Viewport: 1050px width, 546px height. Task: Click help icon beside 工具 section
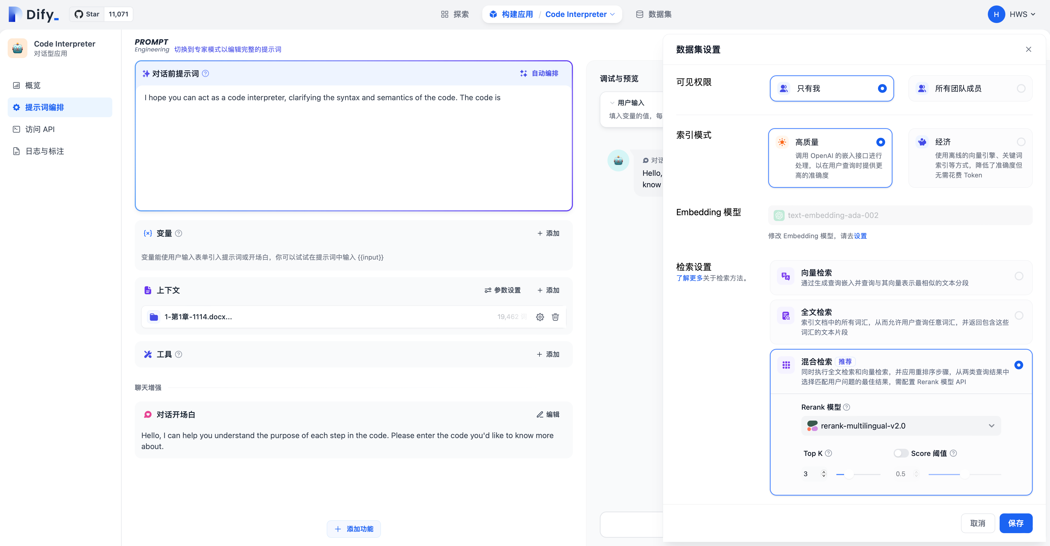point(179,354)
